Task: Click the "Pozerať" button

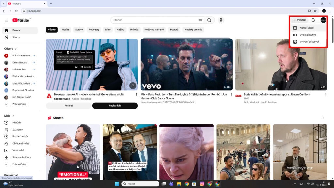Action: click(x=68, y=106)
